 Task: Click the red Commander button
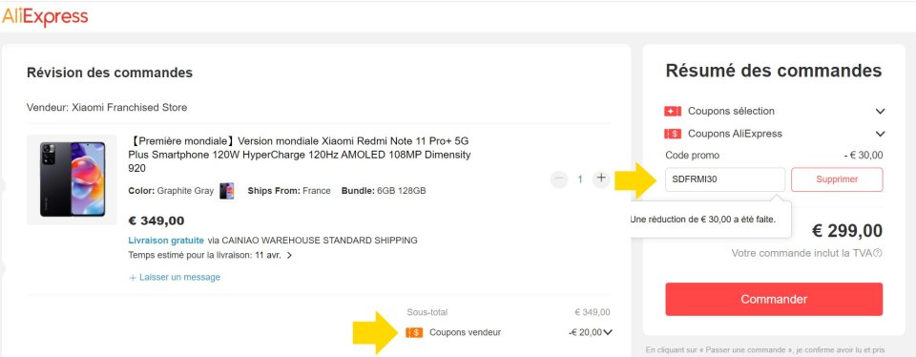tap(774, 299)
